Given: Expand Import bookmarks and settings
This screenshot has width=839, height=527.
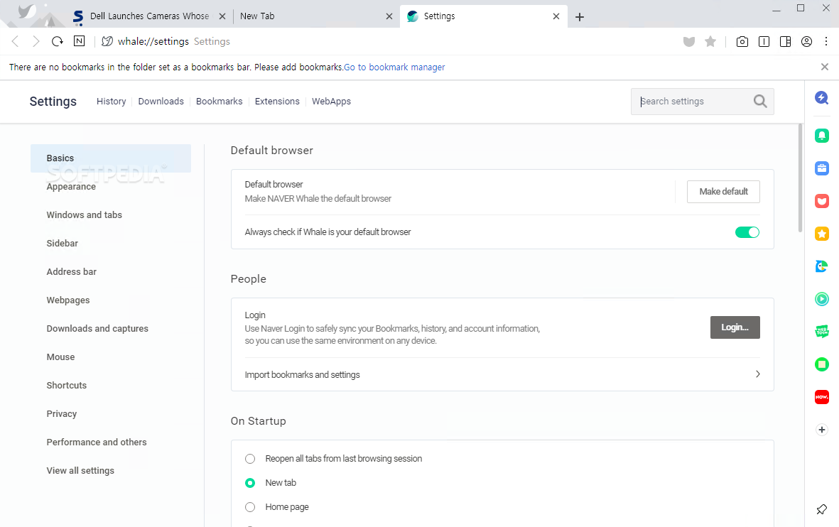Looking at the screenshot, I should coord(502,374).
